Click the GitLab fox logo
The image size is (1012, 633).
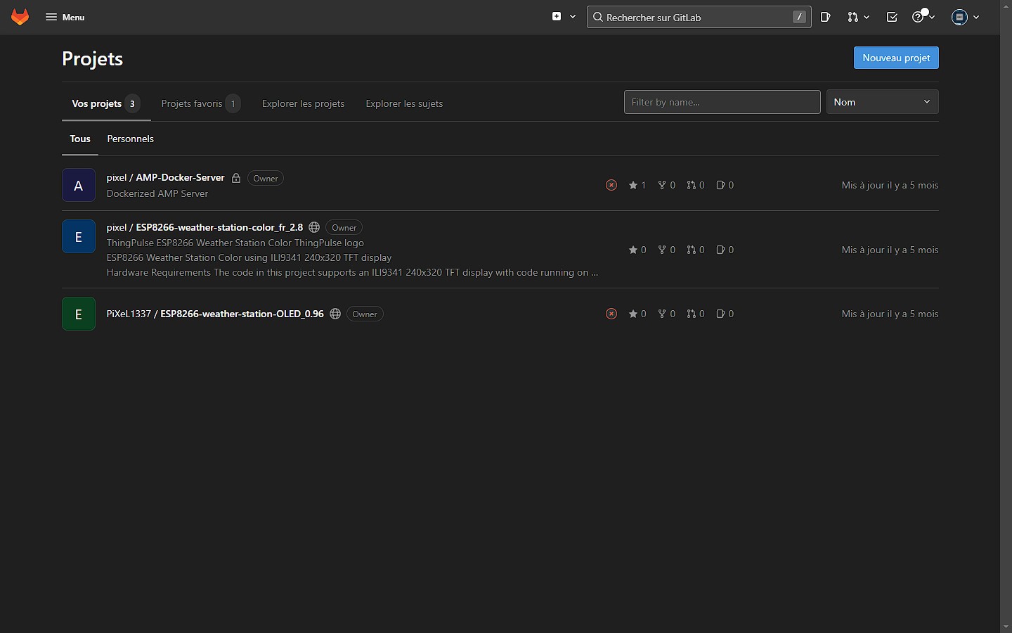(x=20, y=17)
